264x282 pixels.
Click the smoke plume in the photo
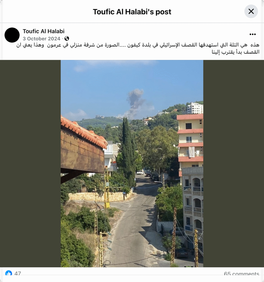tap(136, 102)
